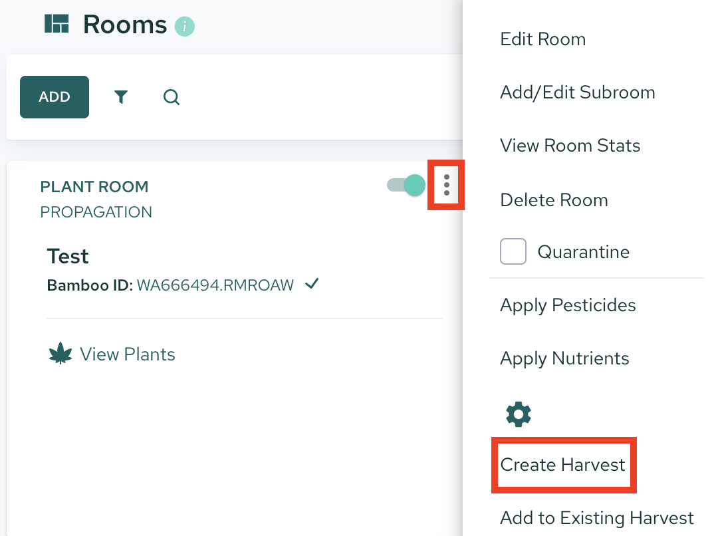The image size is (710, 536).
Task: Click the cannabis leaf icon beside View Plants
Action: tap(60, 354)
